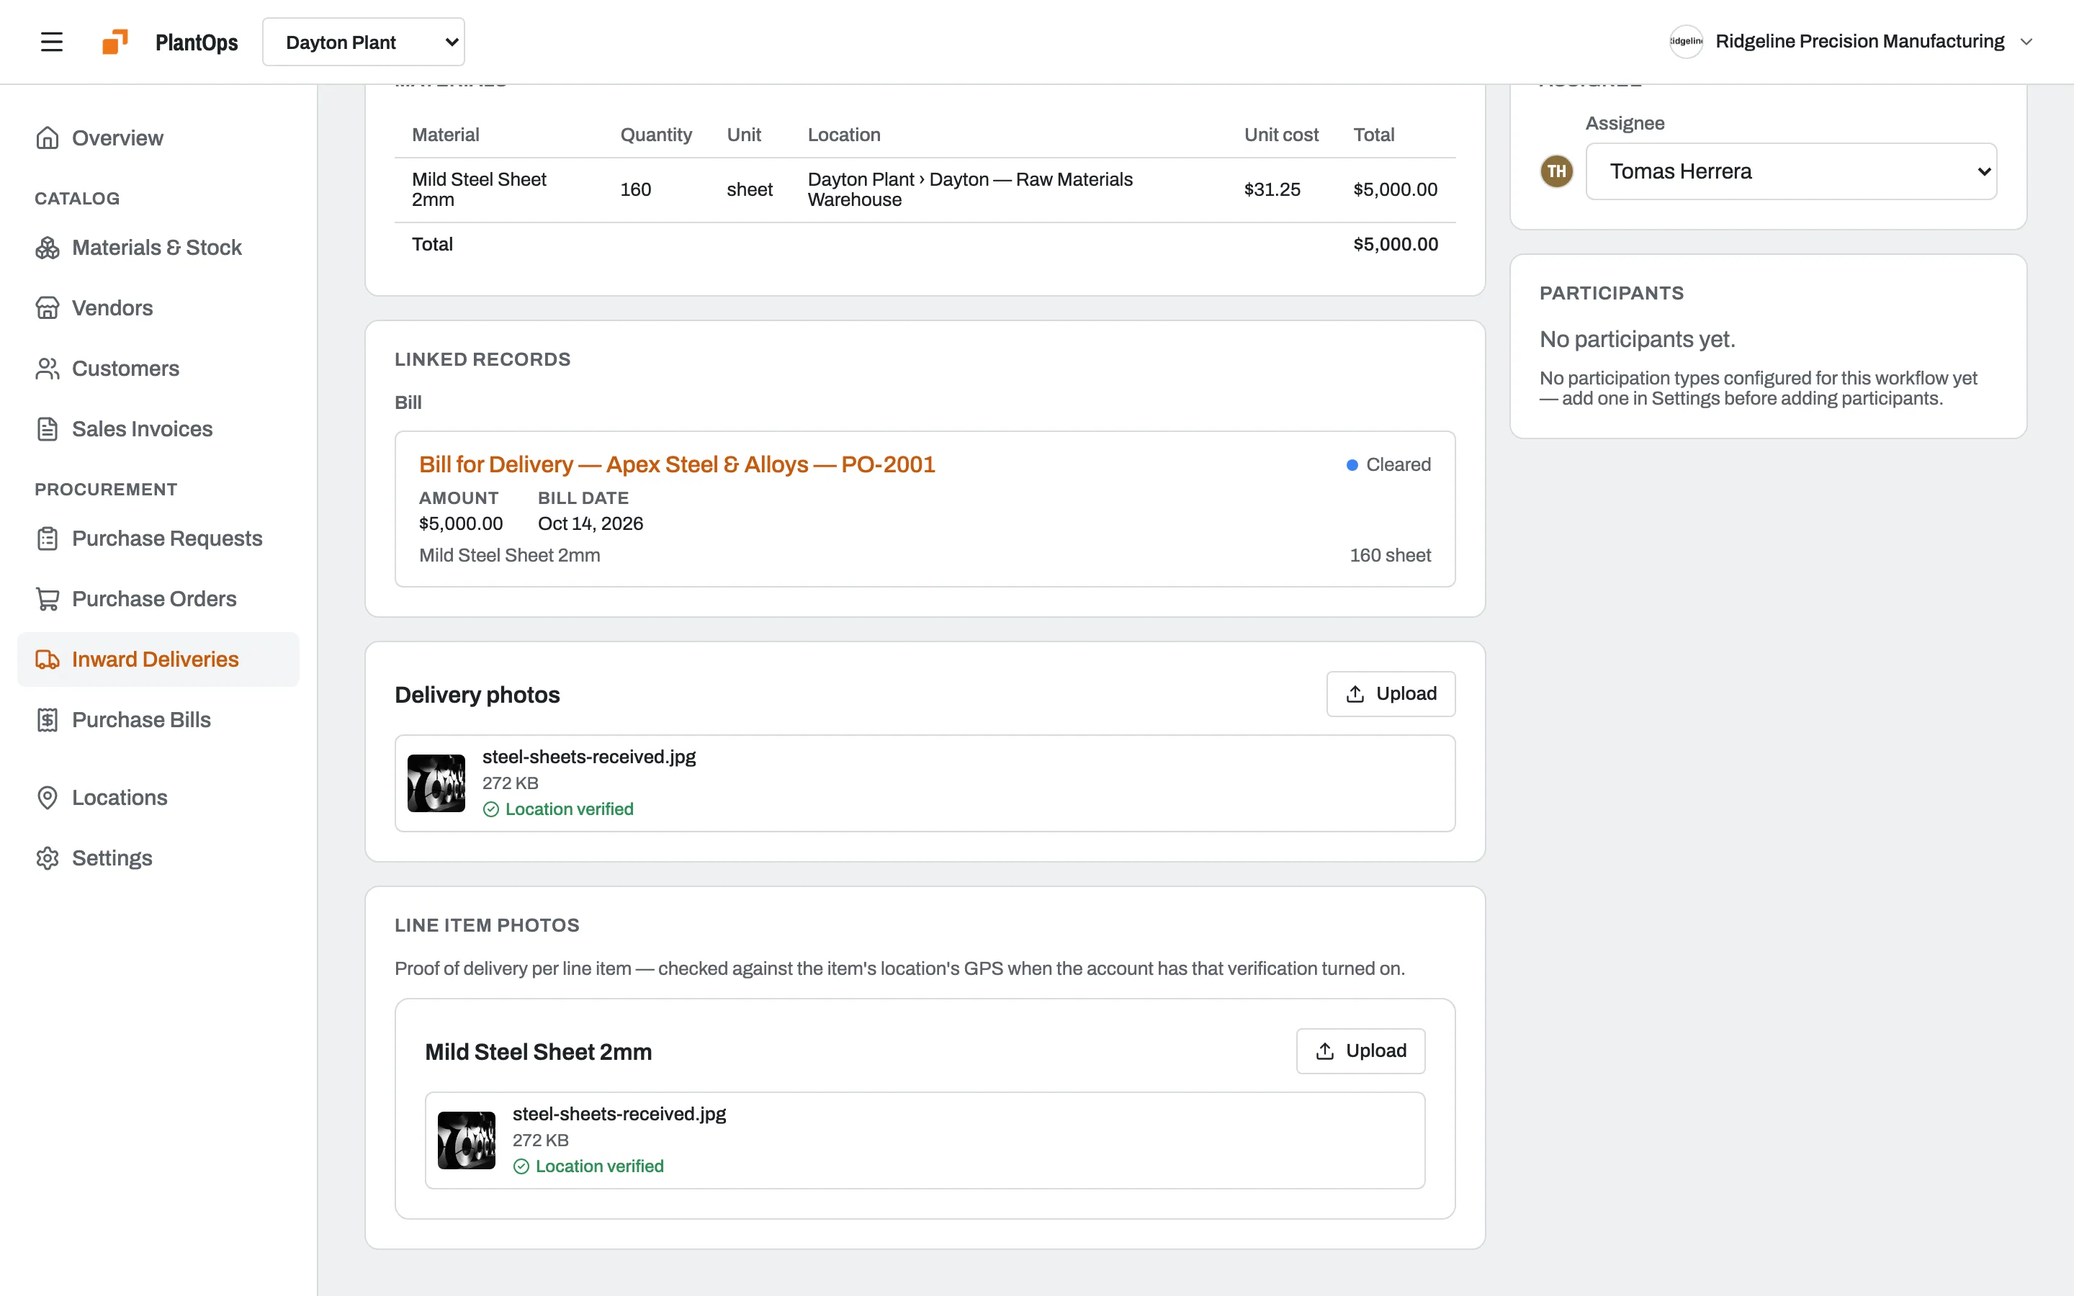Click the Overview home icon
This screenshot has width=2074, height=1296.
47,138
